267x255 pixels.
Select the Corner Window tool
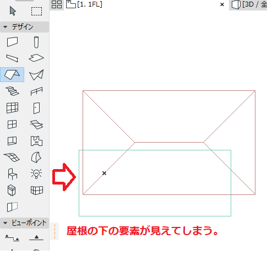(37, 190)
